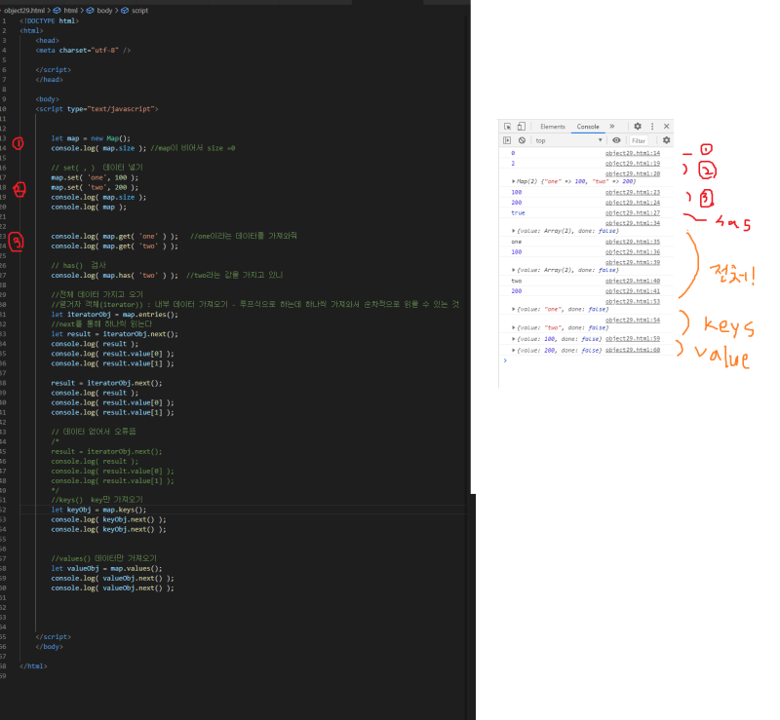780x720 pixels.
Task: Click the 'one' console output text
Action: pos(517,242)
